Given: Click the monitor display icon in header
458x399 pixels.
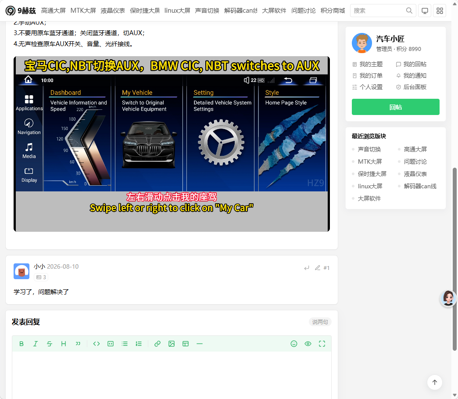Looking at the screenshot, I should coord(425,11).
